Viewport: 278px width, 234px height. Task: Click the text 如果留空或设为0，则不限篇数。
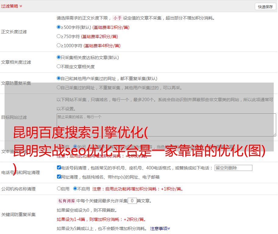[x=87, y=210]
